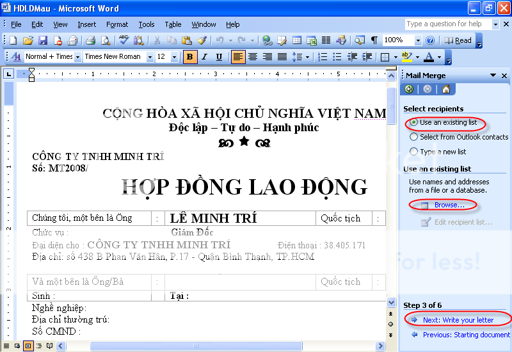Select the Use an existing list option

[x=444, y=122]
